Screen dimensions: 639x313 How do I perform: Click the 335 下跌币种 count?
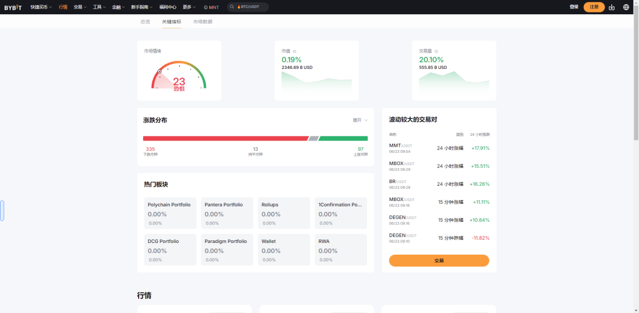pos(150,151)
